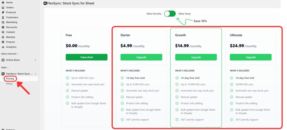Click the Orders icon in sidebar

pos(3,8)
